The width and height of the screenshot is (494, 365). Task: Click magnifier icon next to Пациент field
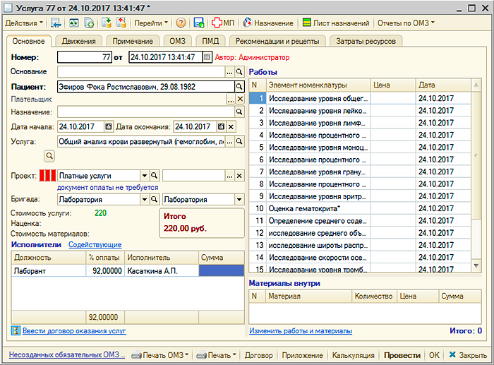click(x=239, y=86)
